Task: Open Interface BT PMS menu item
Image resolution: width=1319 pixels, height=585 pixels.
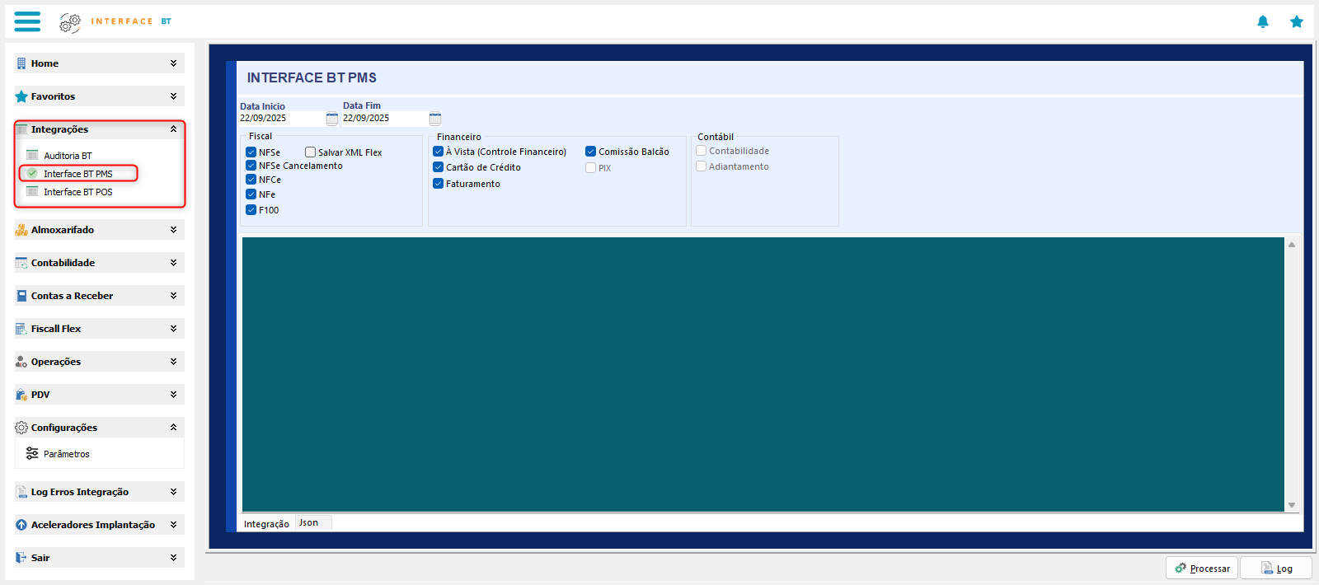Action: click(x=78, y=174)
